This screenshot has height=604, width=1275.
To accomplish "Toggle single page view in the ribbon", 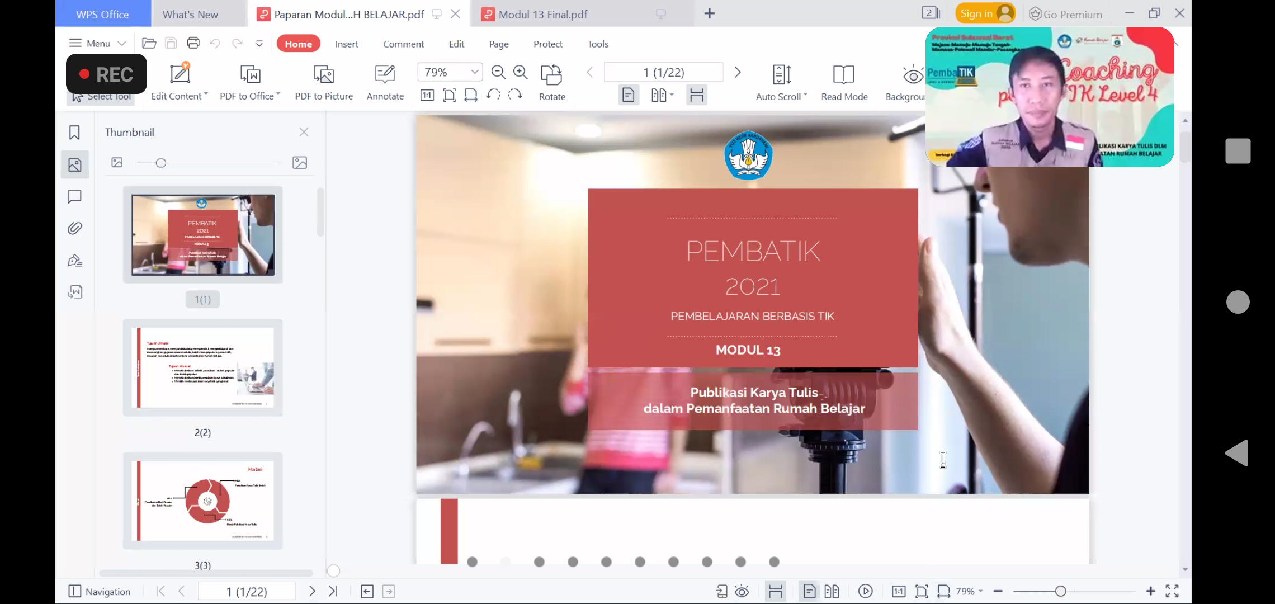I will [x=629, y=95].
